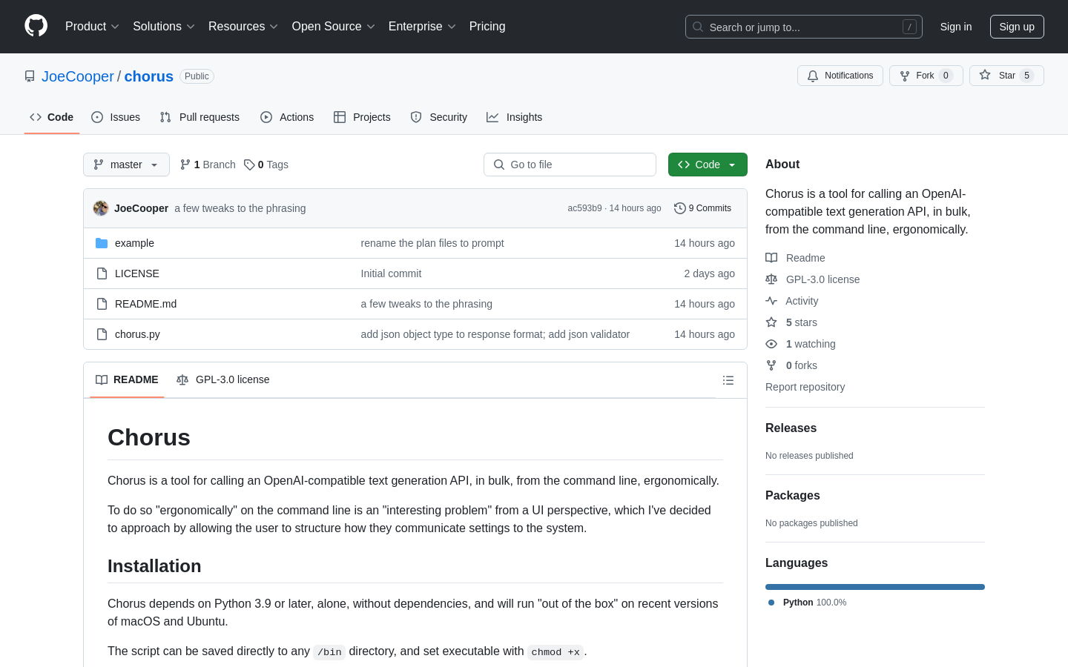
Task: Click the Projects table icon
Action: 340,117
